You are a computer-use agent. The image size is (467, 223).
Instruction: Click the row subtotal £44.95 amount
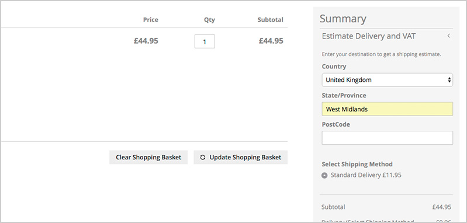pos(271,41)
